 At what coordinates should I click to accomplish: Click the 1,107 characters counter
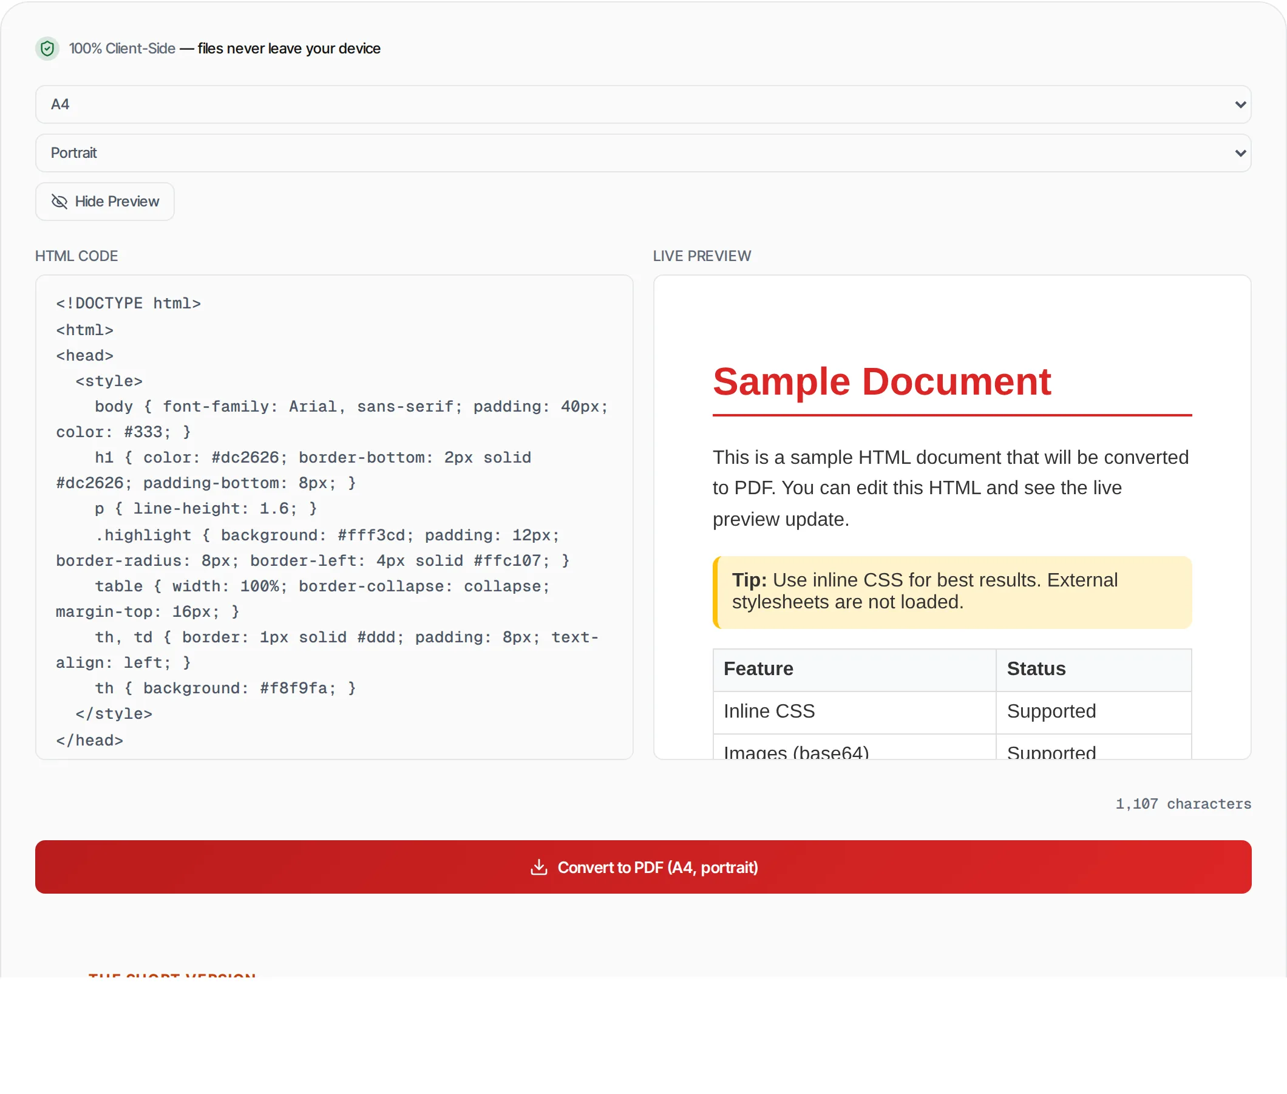pos(1183,804)
